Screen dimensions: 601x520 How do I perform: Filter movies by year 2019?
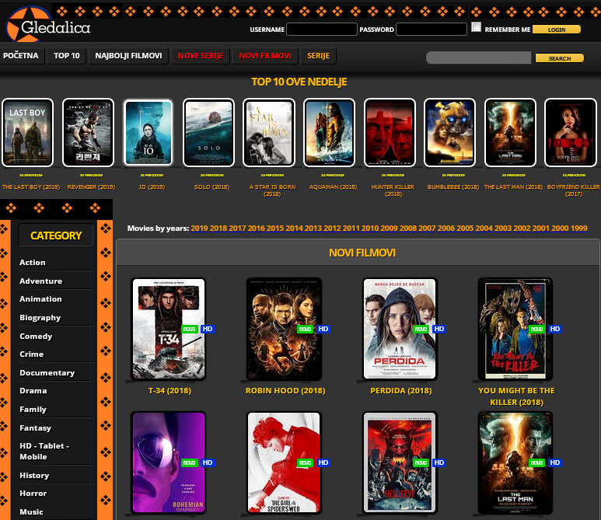tap(199, 228)
